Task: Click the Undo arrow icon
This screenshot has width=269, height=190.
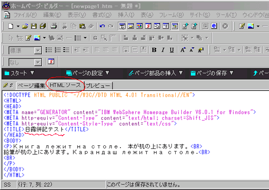Action: (102, 26)
